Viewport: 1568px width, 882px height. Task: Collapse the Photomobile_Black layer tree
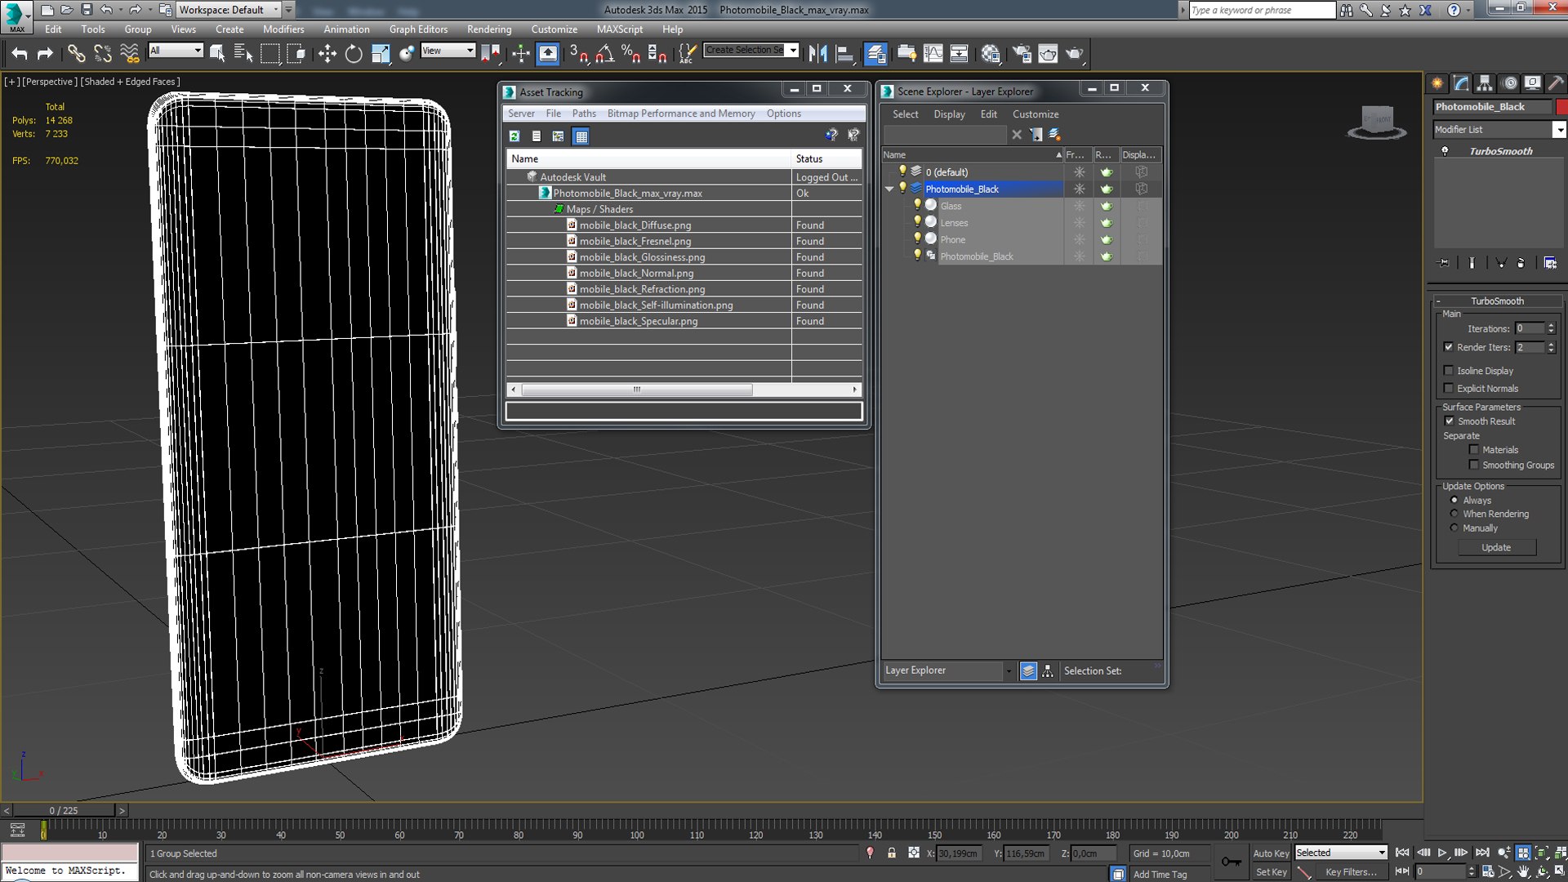point(889,189)
